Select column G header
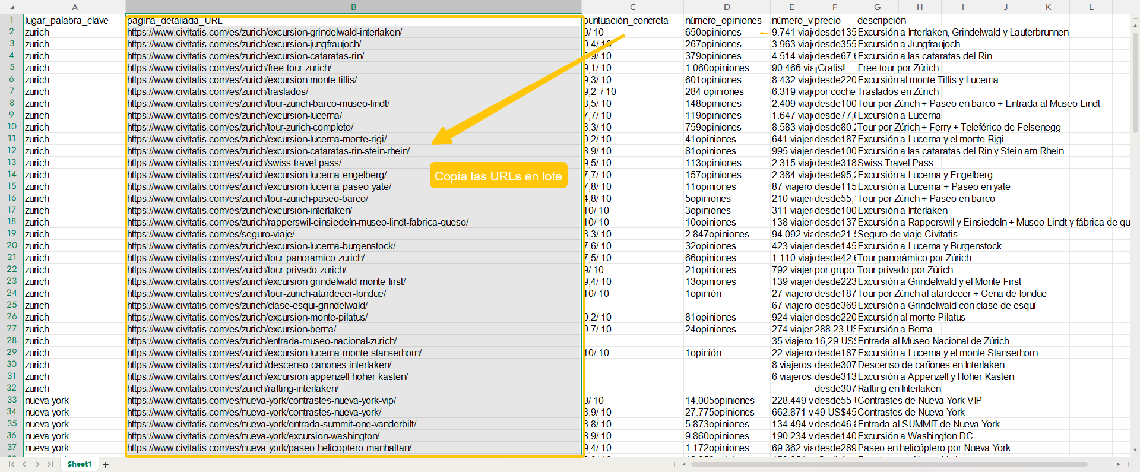The height and width of the screenshot is (472, 1140). pyautogui.click(x=878, y=7)
